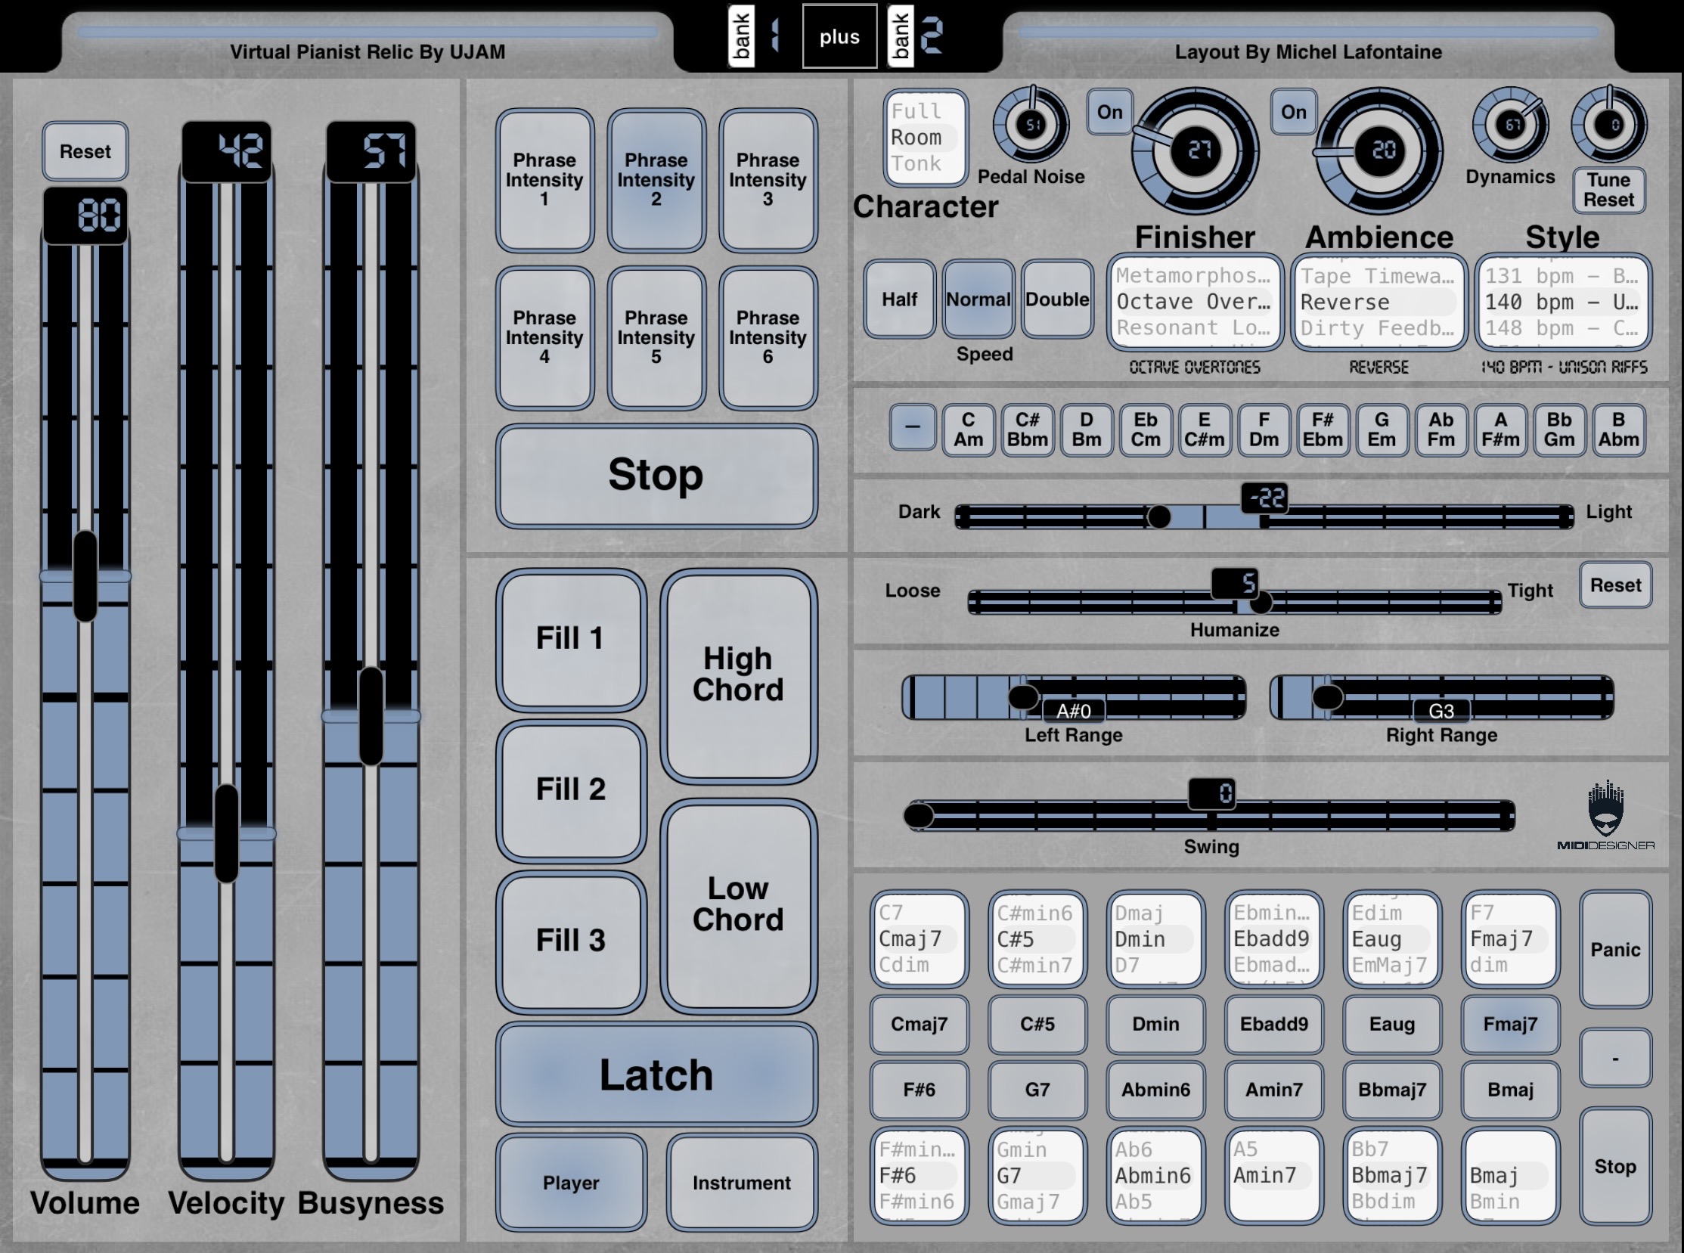
Task: Select the dash key button before C / Am
Action: coord(913,427)
